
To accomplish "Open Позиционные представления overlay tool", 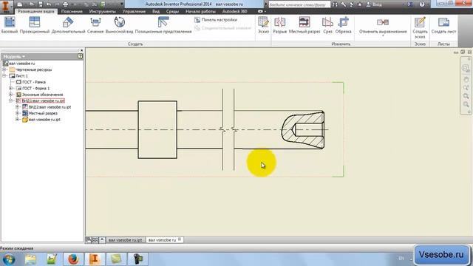I will (163, 25).
